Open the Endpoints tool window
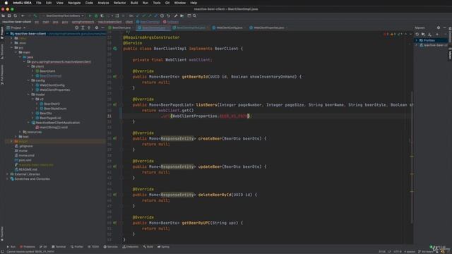452x254 pixels. click(130, 247)
